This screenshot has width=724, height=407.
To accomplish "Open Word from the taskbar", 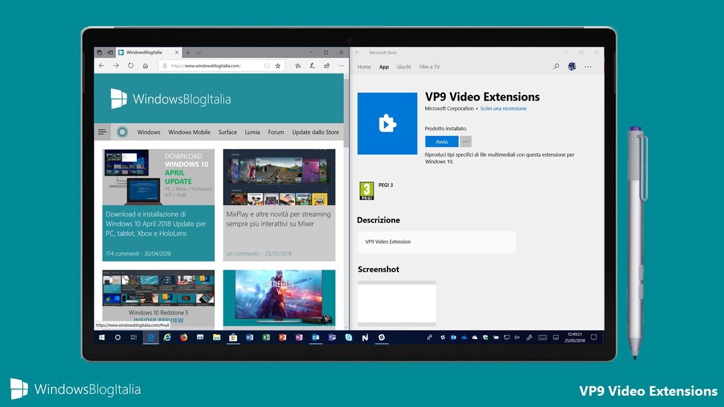I will pyautogui.click(x=249, y=337).
